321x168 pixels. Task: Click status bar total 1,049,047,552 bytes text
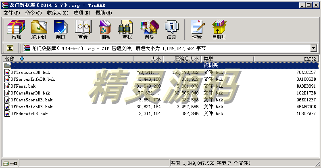211,163
